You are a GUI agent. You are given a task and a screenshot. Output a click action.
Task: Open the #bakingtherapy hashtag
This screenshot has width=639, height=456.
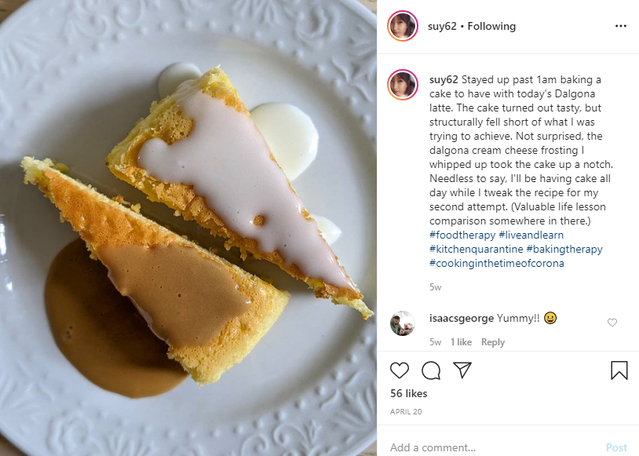click(564, 249)
